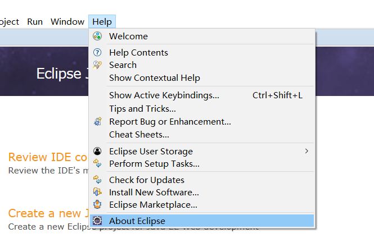Screen dimensions: 374x247
Task: Open the Window menu
Action: 67,22
